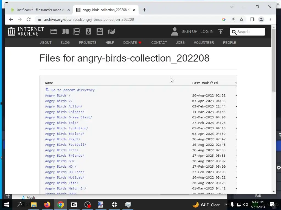Go back to previous page
The image size is (281, 210).
[11, 19]
